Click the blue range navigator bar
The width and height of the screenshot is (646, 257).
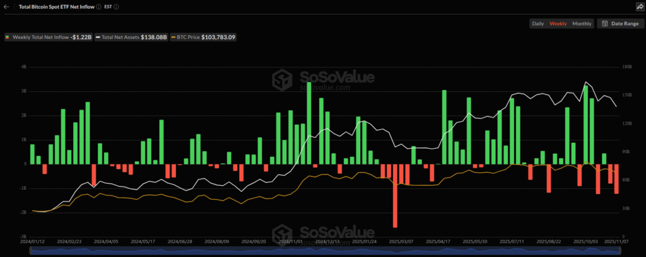click(x=326, y=252)
